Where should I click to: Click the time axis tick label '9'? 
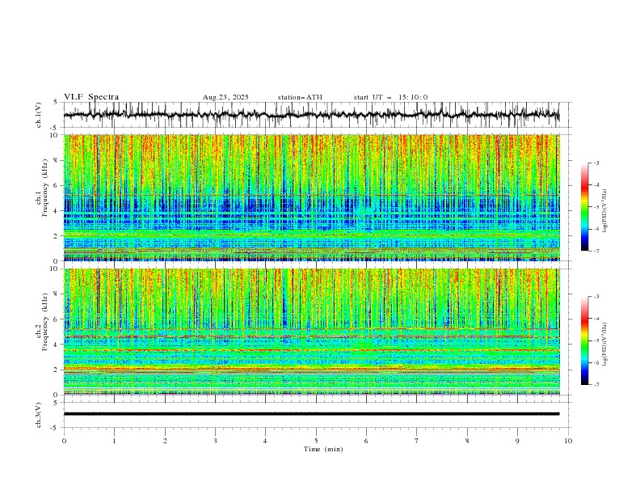click(517, 441)
